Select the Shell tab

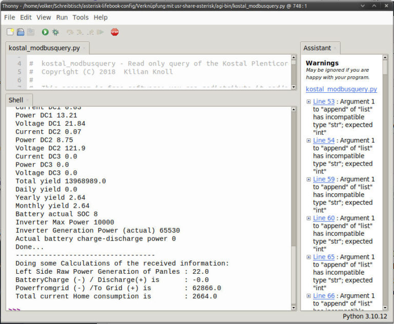tap(16, 100)
